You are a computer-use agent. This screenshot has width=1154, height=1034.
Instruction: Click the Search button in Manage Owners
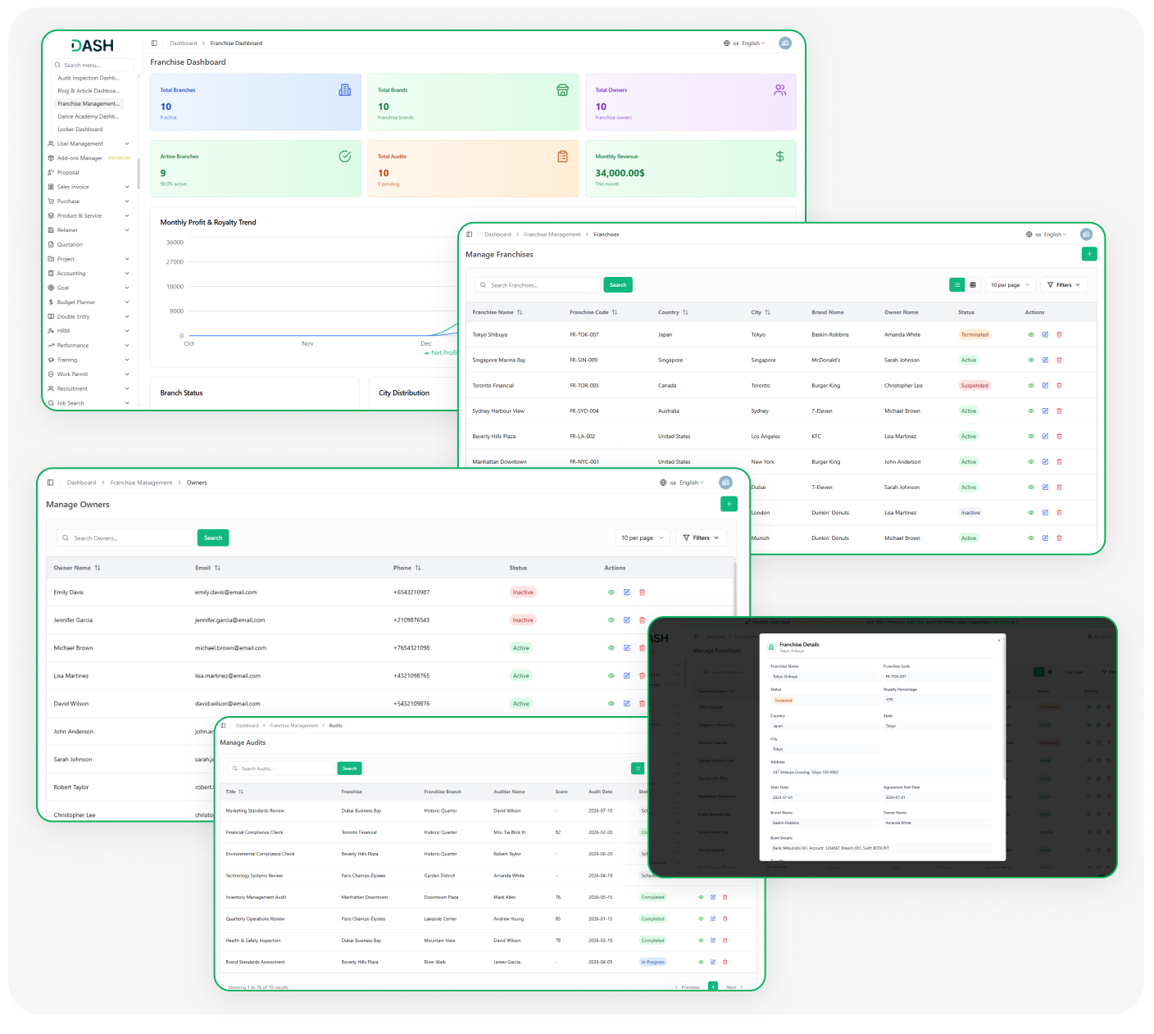(213, 537)
